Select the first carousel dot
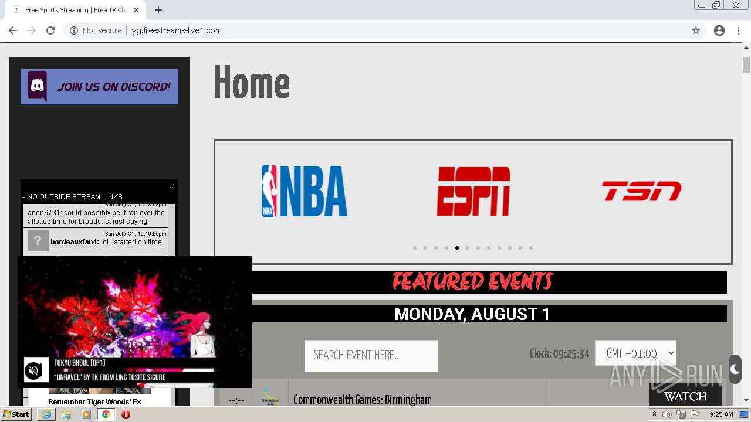751x422 pixels. [415, 248]
